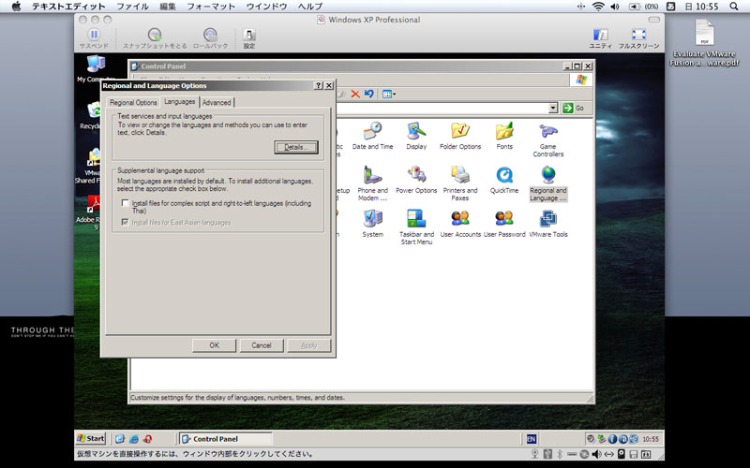Click the My Computer desktop icon
Image resolution: width=750 pixels, height=468 pixels.
(96, 68)
